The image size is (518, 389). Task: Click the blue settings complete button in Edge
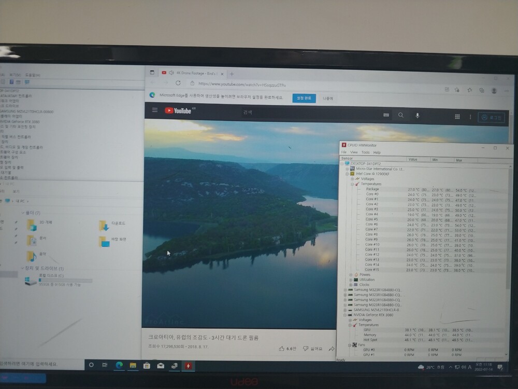pyautogui.click(x=304, y=98)
